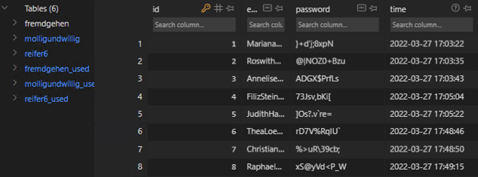
Task: Click password cell ADGX$PrfLs
Action: pos(337,79)
